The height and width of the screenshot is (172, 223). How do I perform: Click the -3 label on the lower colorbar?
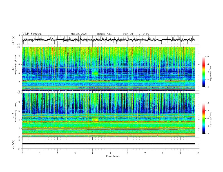208,103
